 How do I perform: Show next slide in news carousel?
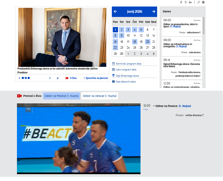click(x=50, y=78)
